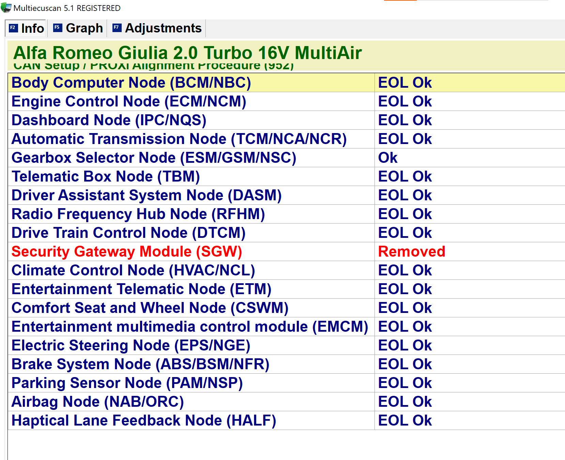Switch to the Graph tab
The width and height of the screenshot is (565, 460).
click(x=85, y=28)
